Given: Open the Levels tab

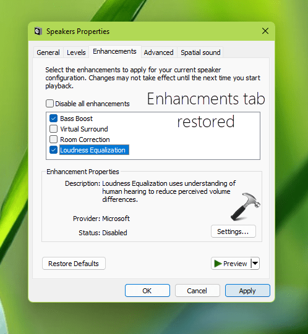Looking at the screenshot, I should [x=76, y=52].
